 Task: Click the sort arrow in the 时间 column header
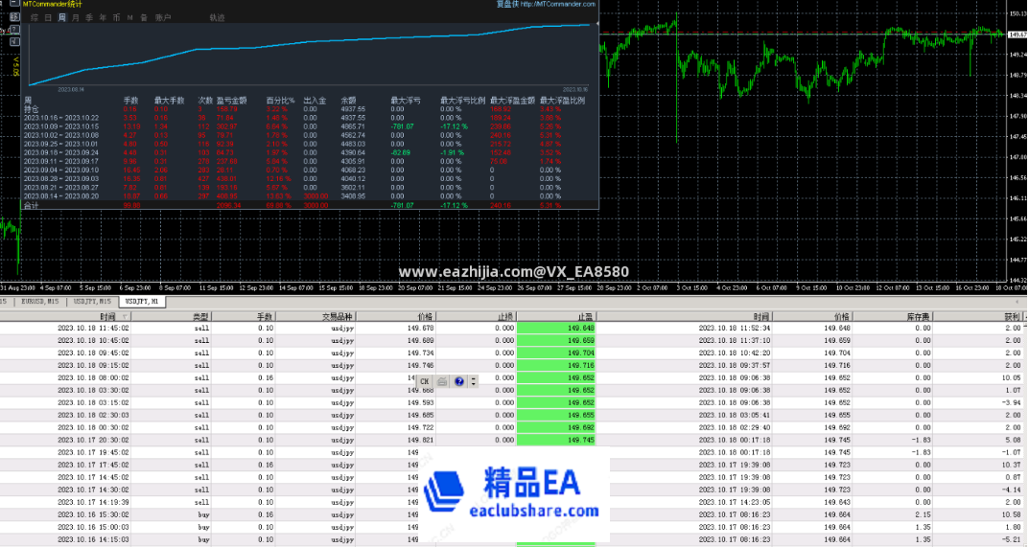pos(125,317)
